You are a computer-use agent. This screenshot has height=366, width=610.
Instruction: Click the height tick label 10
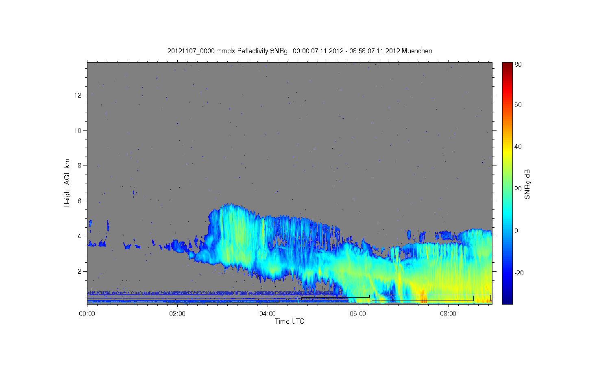pos(78,131)
